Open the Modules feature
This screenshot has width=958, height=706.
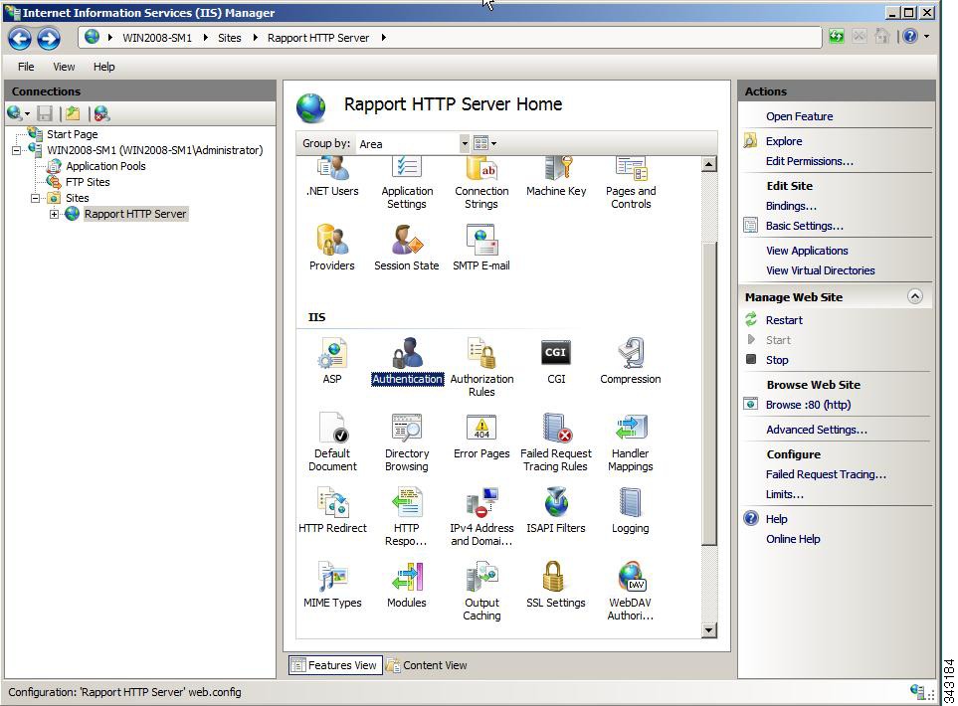[x=407, y=585]
